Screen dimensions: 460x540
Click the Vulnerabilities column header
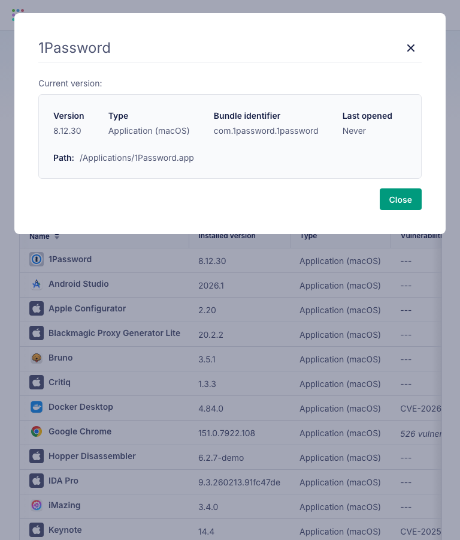tap(421, 236)
